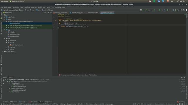The width and height of the screenshot is (188, 105).
Task: Open the Gradle side panel button
Action: pyautogui.click(x=187, y=15)
